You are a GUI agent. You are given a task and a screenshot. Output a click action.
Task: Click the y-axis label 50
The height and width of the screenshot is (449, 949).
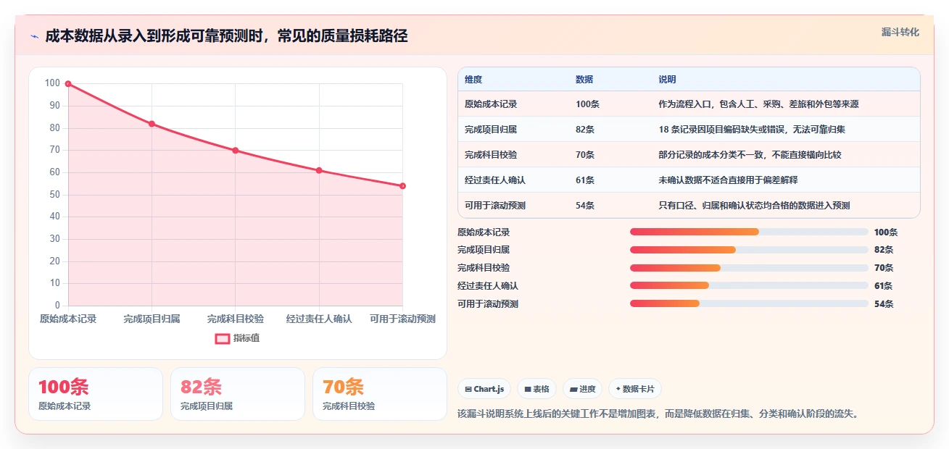point(54,195)
